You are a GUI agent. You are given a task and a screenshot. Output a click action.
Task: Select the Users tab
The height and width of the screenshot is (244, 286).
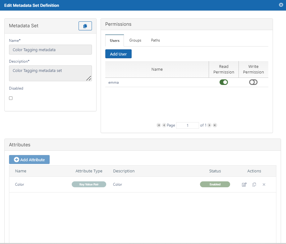click(x=115, y=41)
